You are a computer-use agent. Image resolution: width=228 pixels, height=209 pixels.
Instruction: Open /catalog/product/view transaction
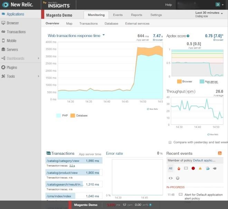pos(74,173)
